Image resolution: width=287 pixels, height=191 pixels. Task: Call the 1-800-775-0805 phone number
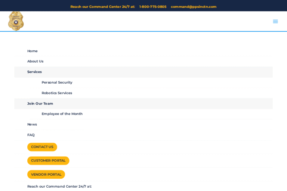[152, 7]
